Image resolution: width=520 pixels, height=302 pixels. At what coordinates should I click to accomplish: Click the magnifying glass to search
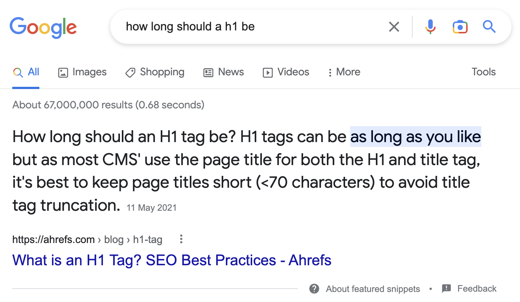tap(489, 26)
